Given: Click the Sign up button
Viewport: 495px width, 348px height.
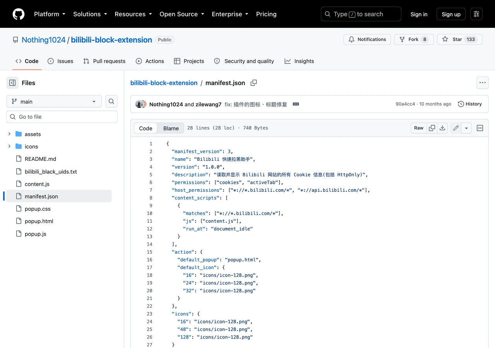Looking at the screenshot, I should pos(451,14).
